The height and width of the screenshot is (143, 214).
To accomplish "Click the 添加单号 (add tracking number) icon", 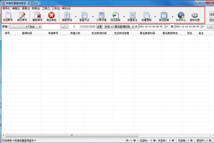I will click(x=8, y=15).
